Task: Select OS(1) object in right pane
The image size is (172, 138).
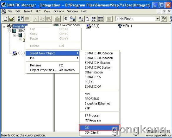Action: pyautogui.click(x=93, y=26)
